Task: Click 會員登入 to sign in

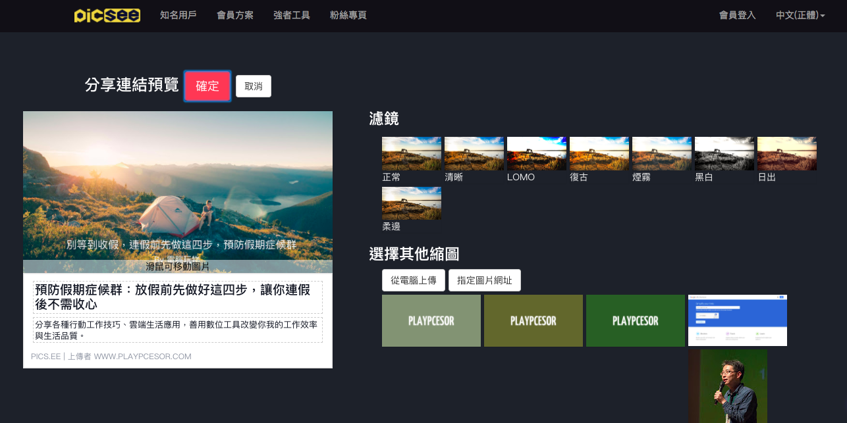Action: (x=737, y=15)
